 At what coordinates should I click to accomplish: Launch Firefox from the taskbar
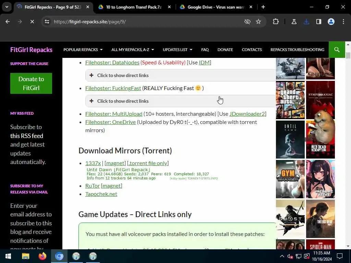tap(42, 256)
